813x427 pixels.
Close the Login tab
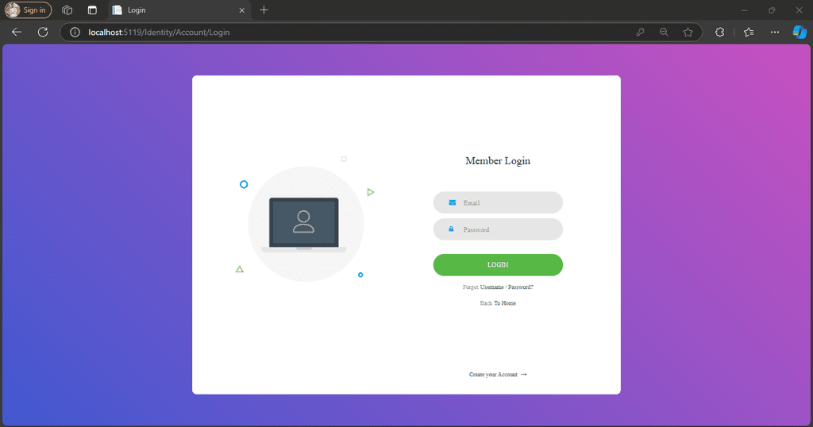pyautogui.click(x=241, y=10)
